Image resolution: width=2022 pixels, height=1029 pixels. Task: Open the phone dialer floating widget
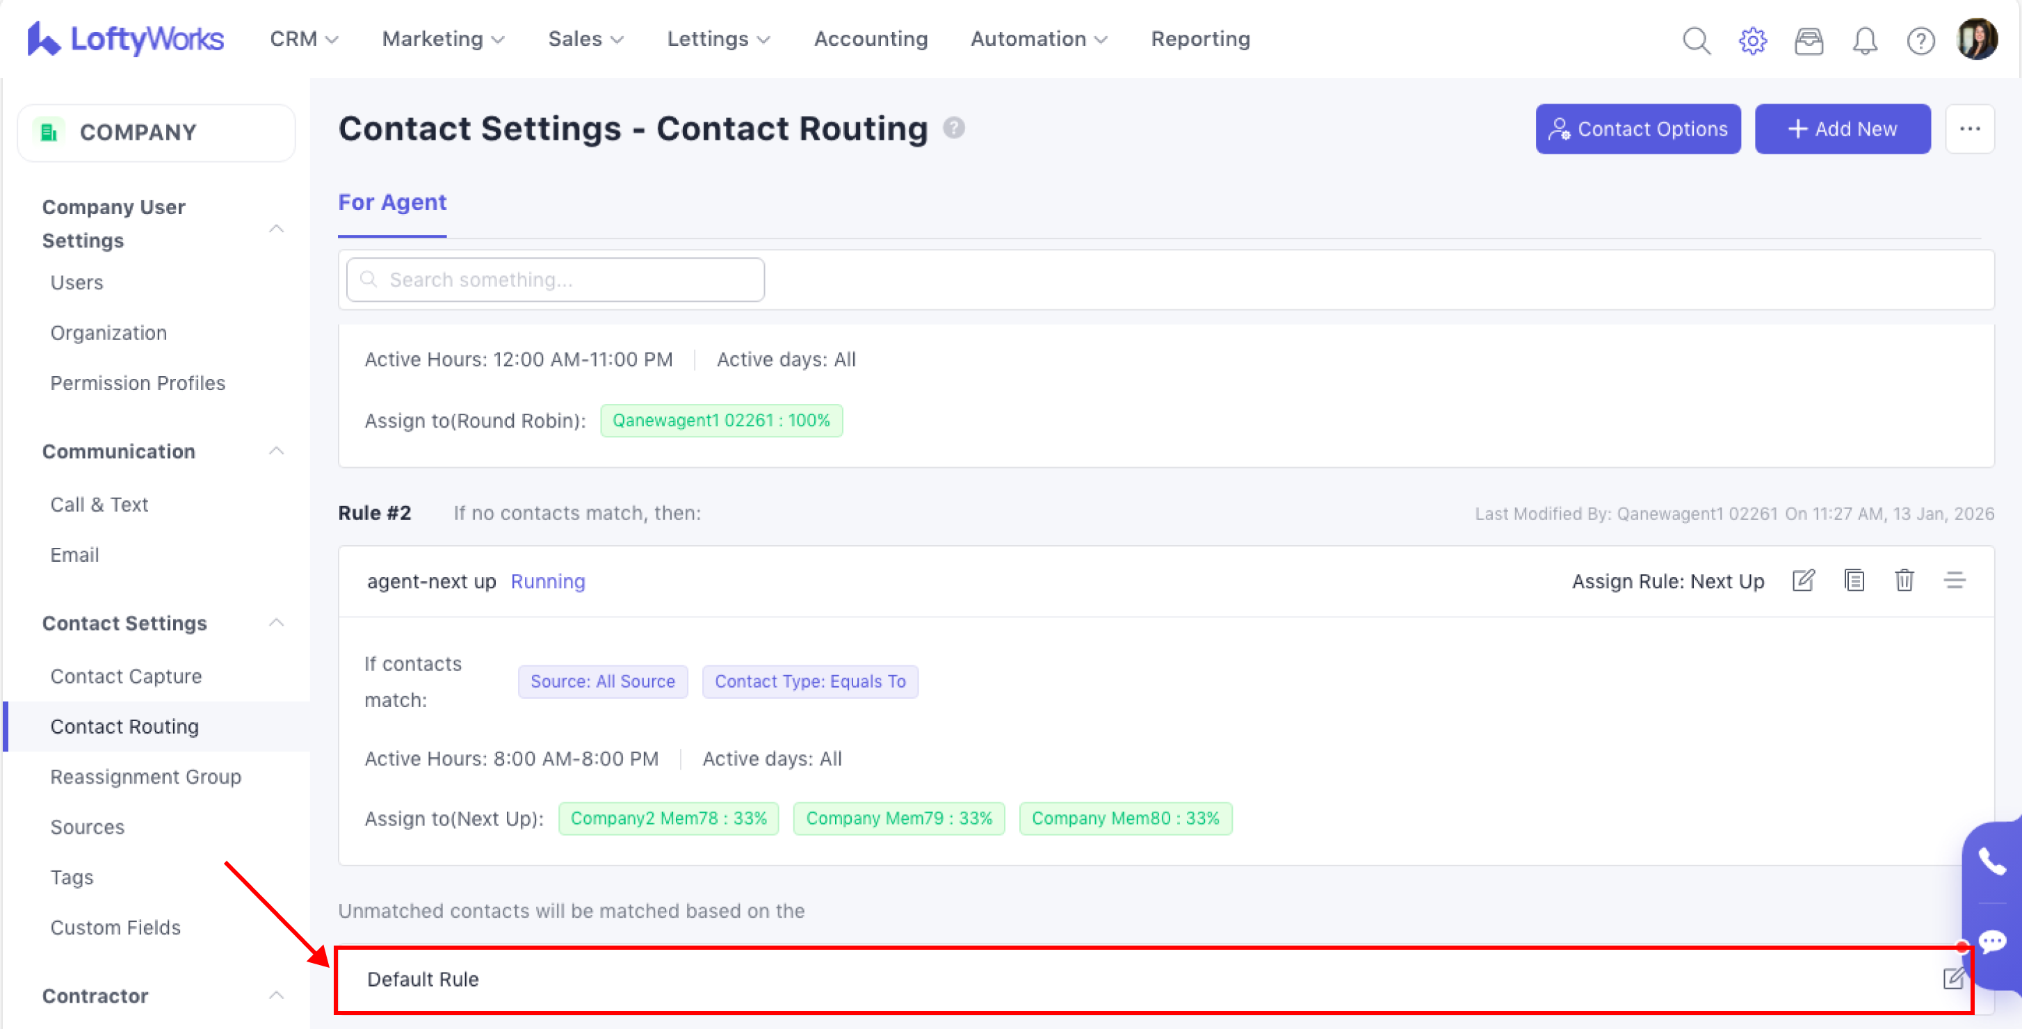pyautogui.click(x=1991, y=861)
